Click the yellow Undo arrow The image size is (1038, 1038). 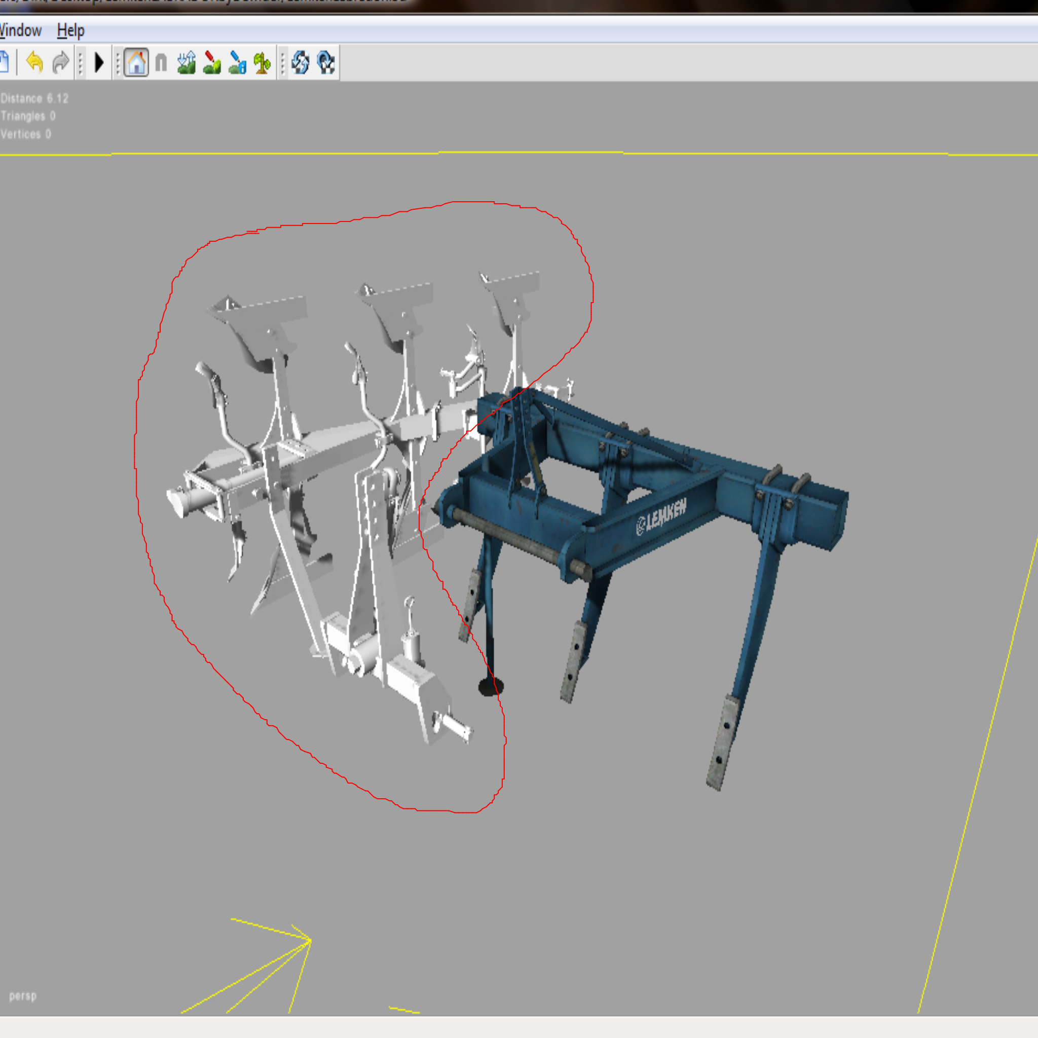35,62
